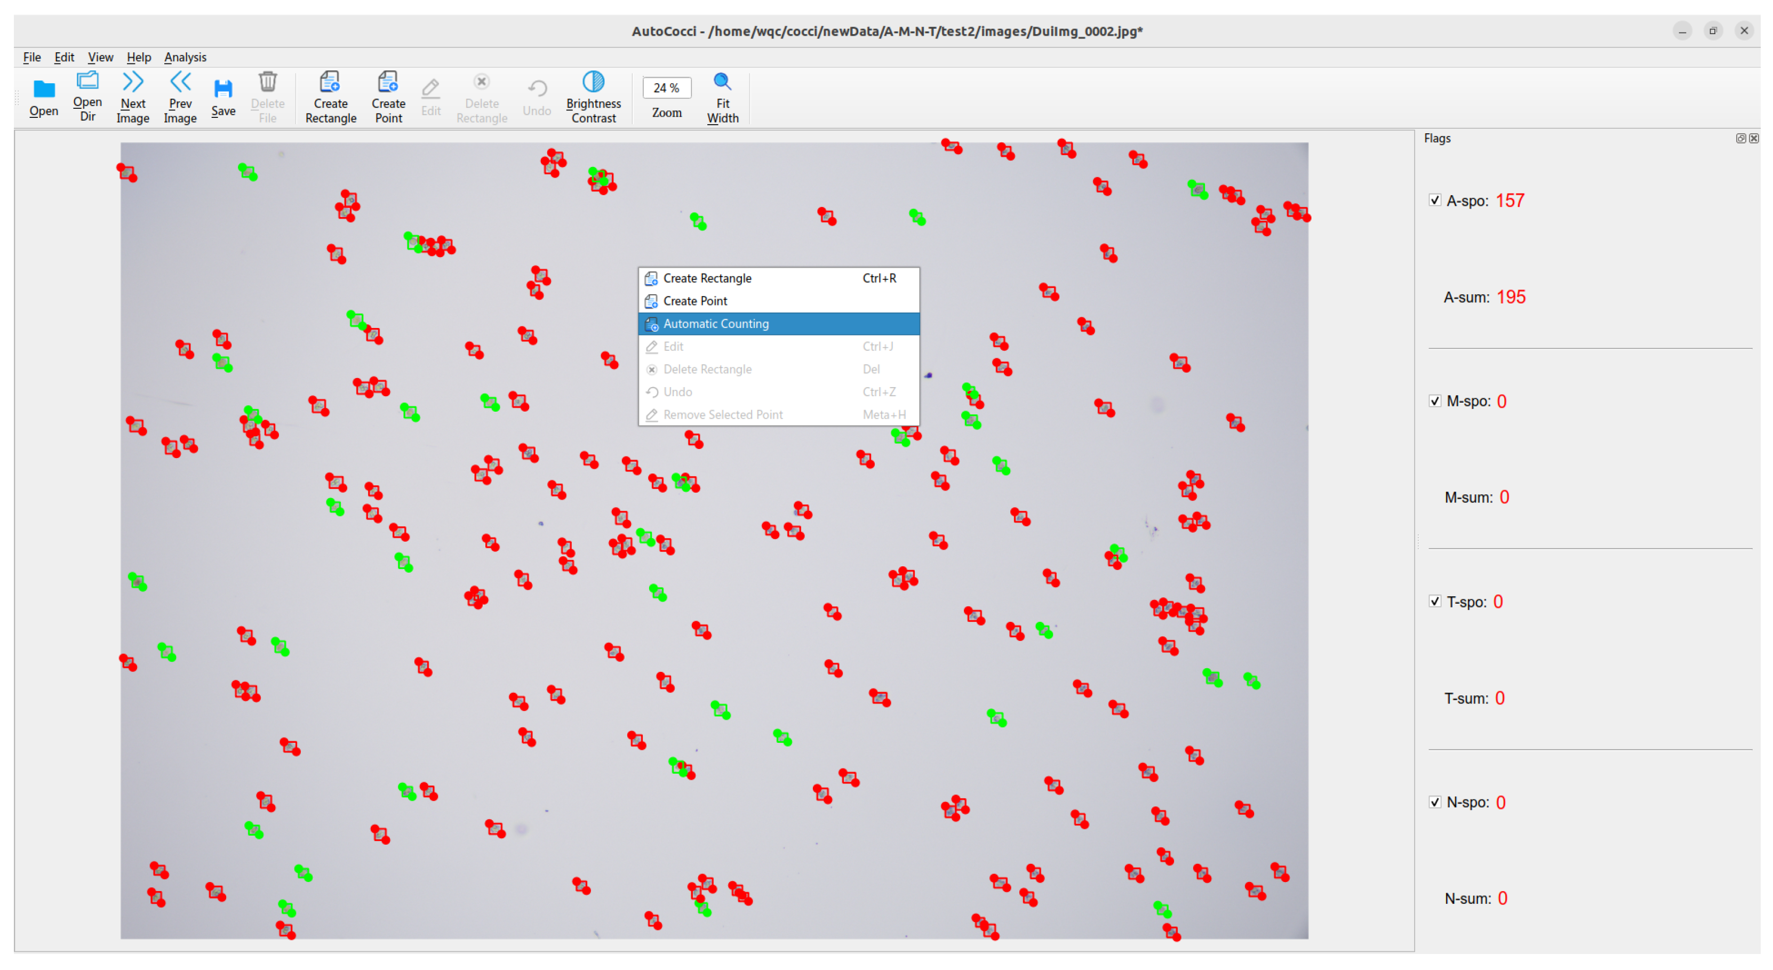The height and width of the screenshot is (970, 1773).
Task: Click Create Point in context menu
Action: click(695, 301)
